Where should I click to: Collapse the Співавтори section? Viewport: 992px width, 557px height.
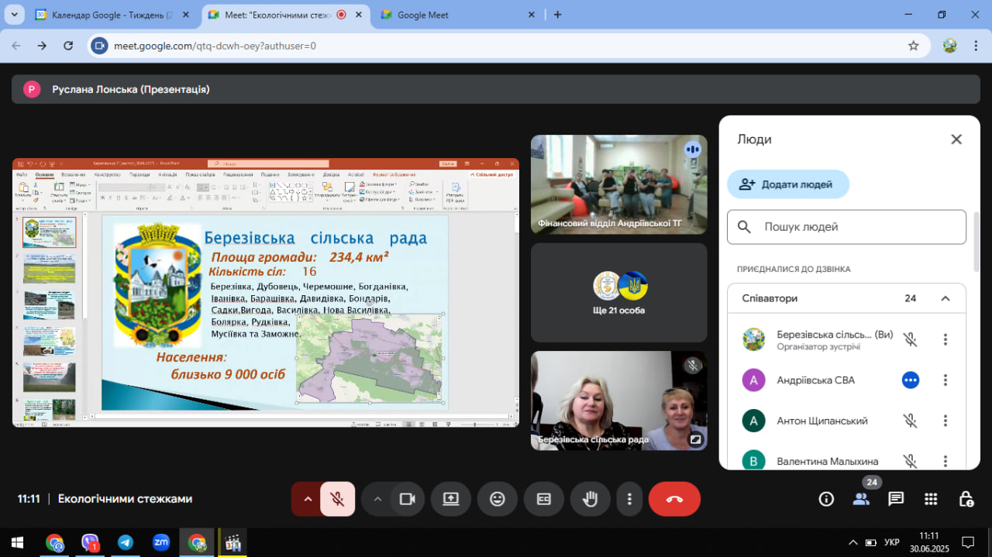(945, 298)
